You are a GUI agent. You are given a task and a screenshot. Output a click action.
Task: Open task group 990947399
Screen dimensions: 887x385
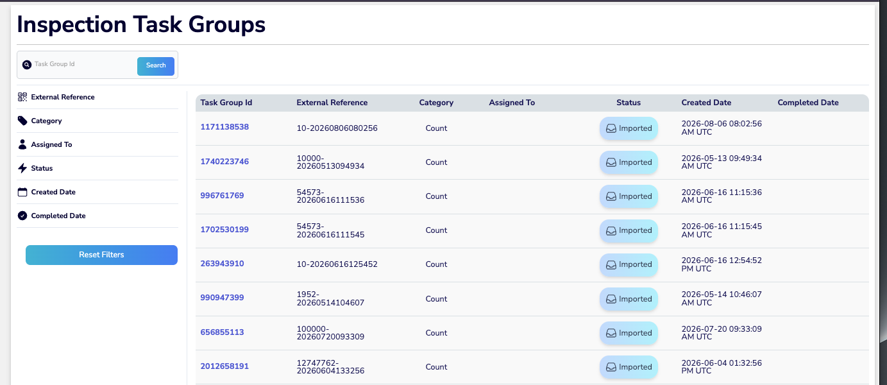pos(222,298)
